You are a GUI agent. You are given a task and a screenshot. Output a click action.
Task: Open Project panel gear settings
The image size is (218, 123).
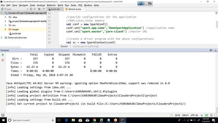coord(40,9)
